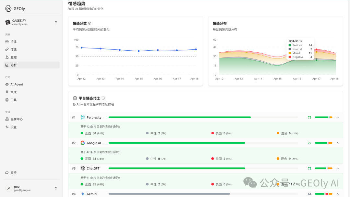Image resolution: width=350 pixels, height=197 pixels.
Task: Click info icon beside 情感分数
Action: (x=90, y=23)
